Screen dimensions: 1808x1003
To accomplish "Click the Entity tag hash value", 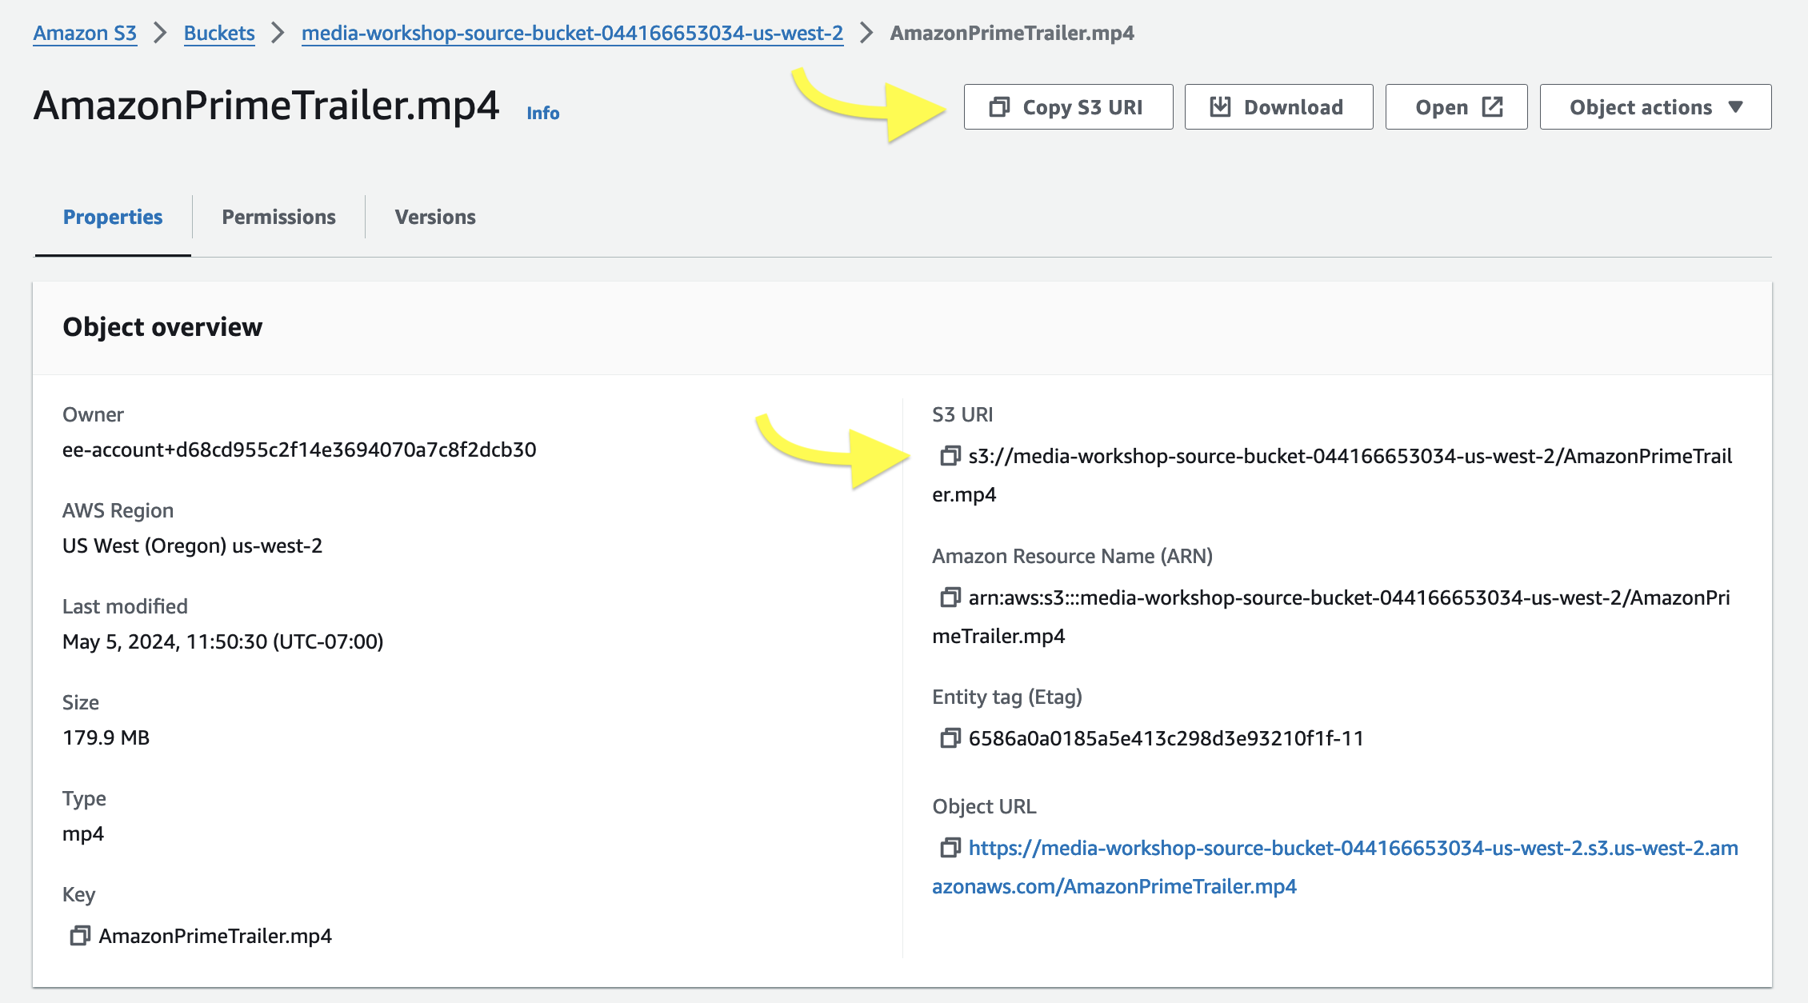I will coord(1166,738).
